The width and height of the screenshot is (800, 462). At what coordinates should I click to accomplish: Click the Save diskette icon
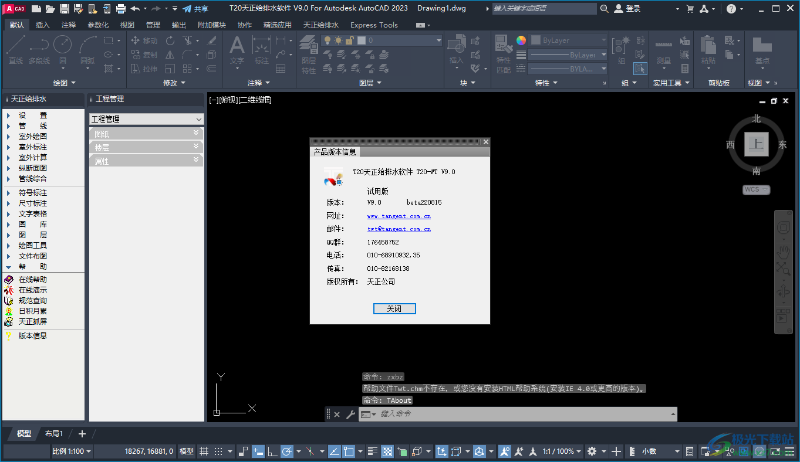pyautogui.click(x=65, y=9)
